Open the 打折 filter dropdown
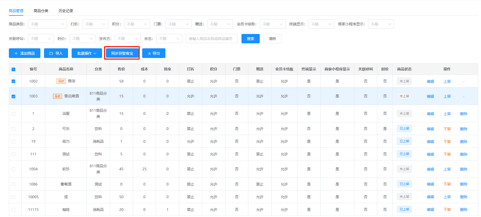The height and width of the screenshot is (217, 481). [x=95, y=24]
